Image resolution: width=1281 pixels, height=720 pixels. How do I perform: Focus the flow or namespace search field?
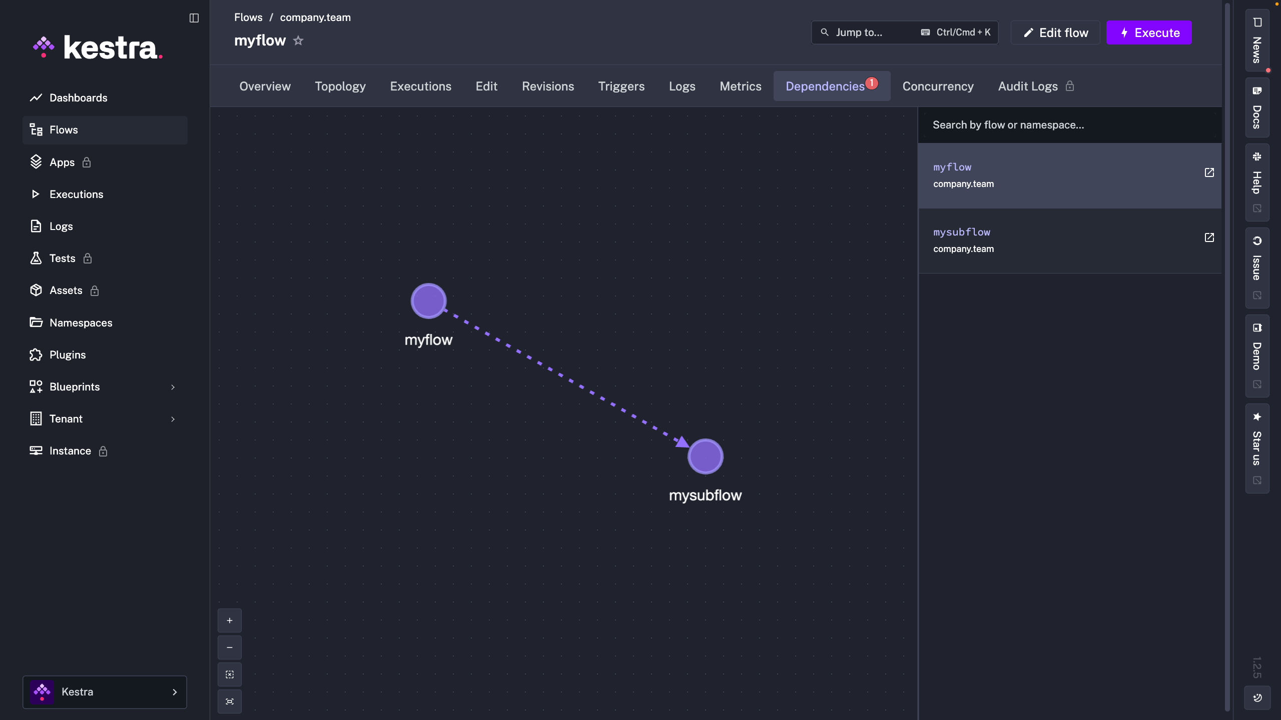(x=1069, y=125)
